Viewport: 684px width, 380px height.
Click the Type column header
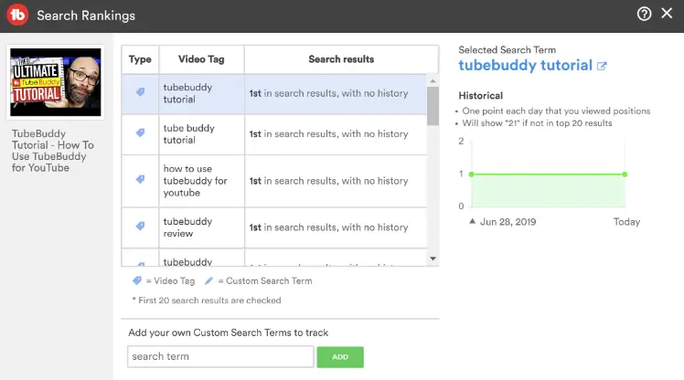coord(140,59)
